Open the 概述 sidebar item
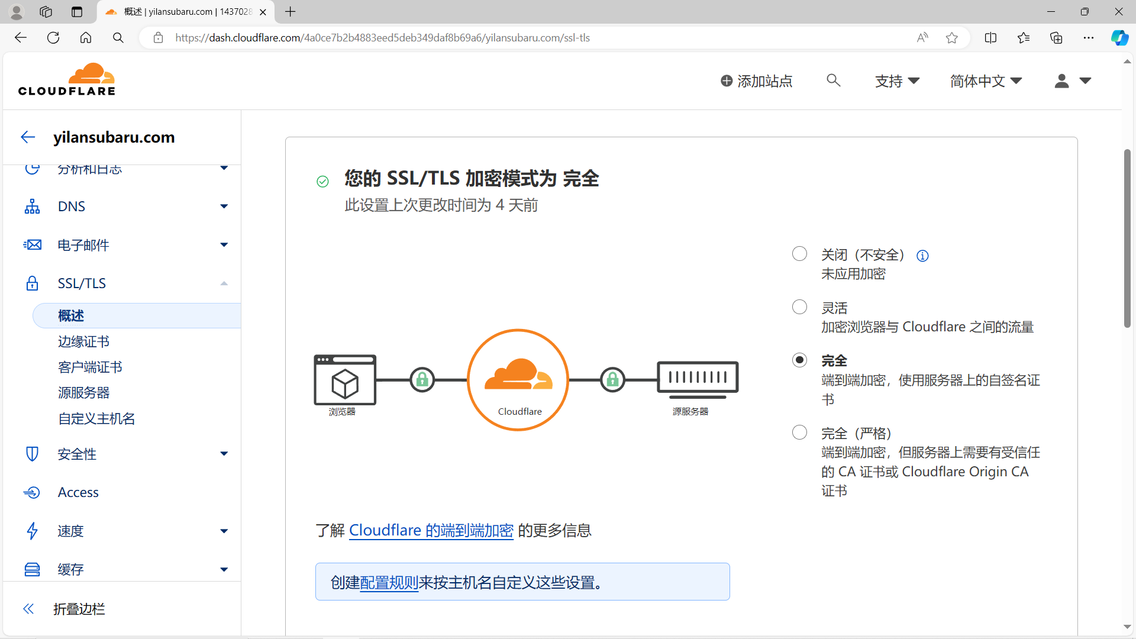This screenshot has height=639, width=1136. (x=137, y=316)
